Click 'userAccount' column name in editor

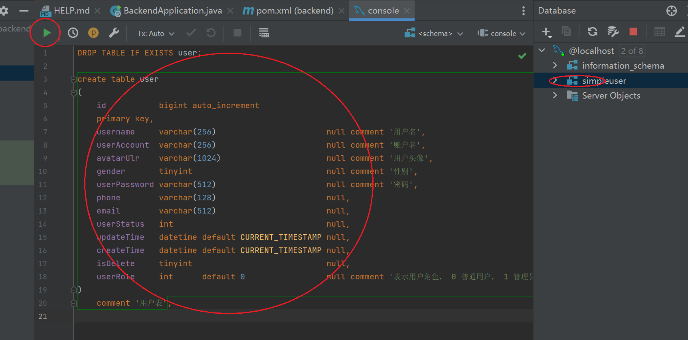[x=123, y=145]
